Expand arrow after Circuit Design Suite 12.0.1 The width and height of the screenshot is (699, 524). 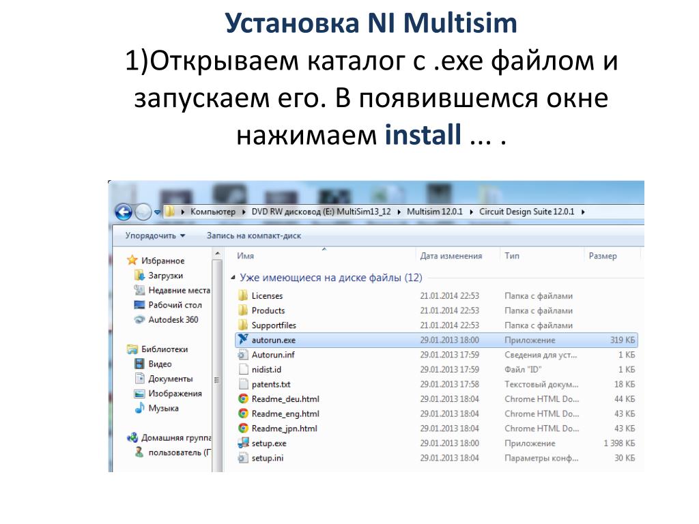583,212
